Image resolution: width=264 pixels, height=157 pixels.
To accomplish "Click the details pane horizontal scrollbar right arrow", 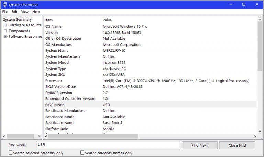I will pos(255,136).
